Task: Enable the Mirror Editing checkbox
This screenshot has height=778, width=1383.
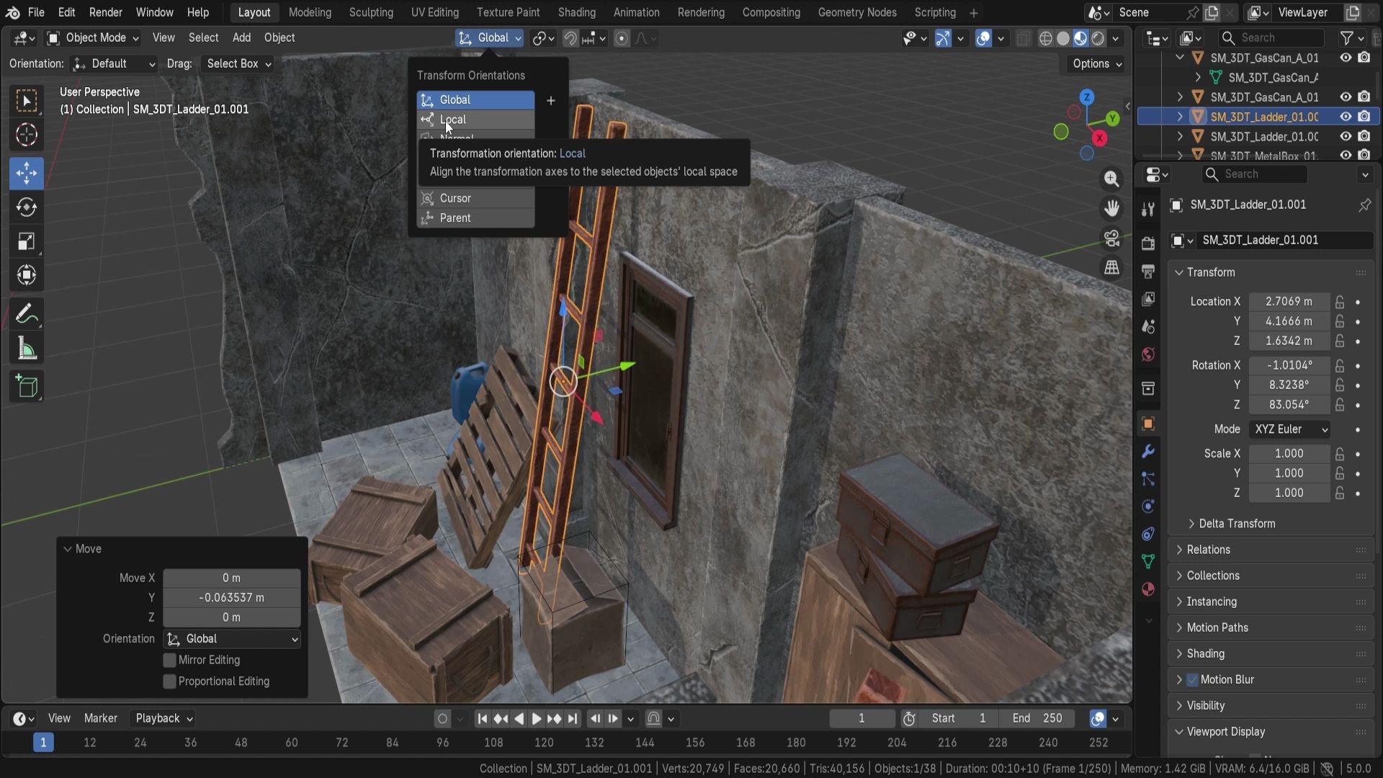Action: [x=170, y=660]
